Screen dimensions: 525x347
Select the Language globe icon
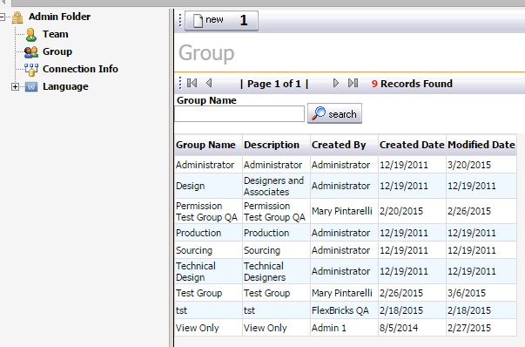[31, 87]
